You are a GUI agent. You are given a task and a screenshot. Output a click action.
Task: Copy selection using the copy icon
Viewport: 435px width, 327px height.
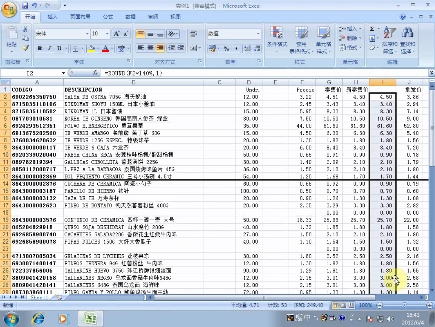[25, 38]
